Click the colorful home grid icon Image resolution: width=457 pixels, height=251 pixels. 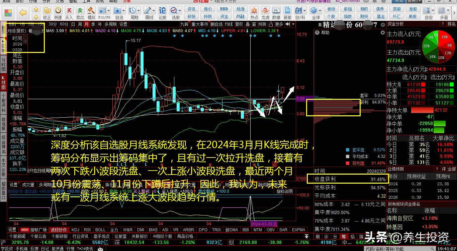click(8, 13)
